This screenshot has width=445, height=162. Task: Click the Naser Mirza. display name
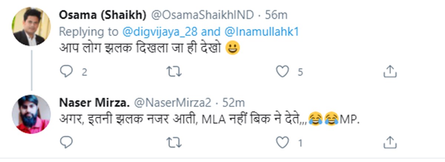(95, 102)
